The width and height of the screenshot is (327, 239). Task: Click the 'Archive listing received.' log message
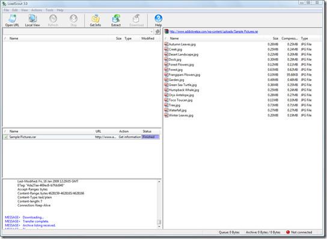pyautogui.click(x=39, y=225)
